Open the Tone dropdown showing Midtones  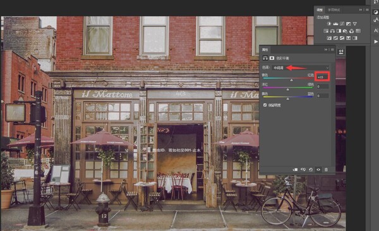301,68
